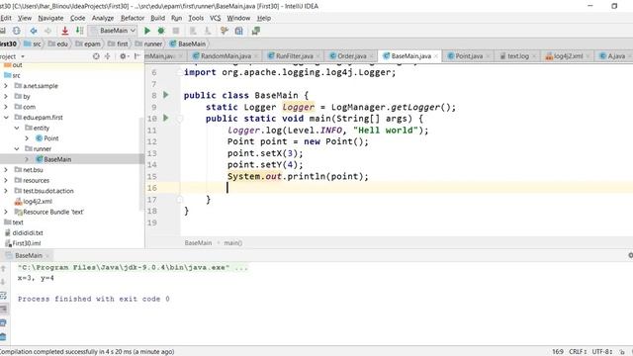Expand the Point class node
The width and height of the screenshot is (633, 356).
point(27,138)
